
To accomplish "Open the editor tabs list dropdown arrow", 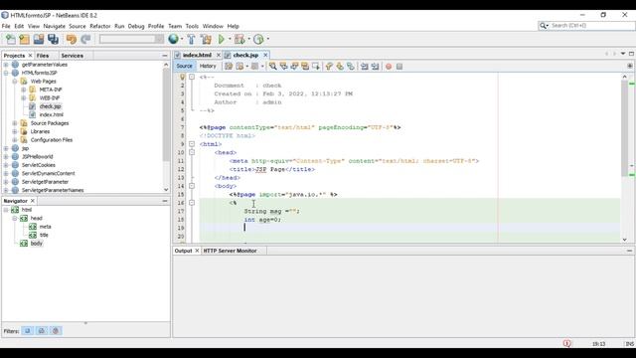I will coord(623,54).
